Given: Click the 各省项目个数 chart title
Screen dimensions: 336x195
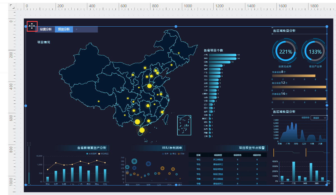Looking at the screenshot, I should 213,50.
